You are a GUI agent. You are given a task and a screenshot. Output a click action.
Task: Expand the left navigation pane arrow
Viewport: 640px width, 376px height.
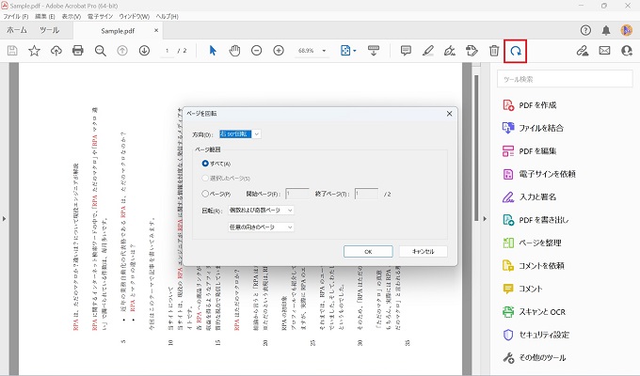point(4,219)
